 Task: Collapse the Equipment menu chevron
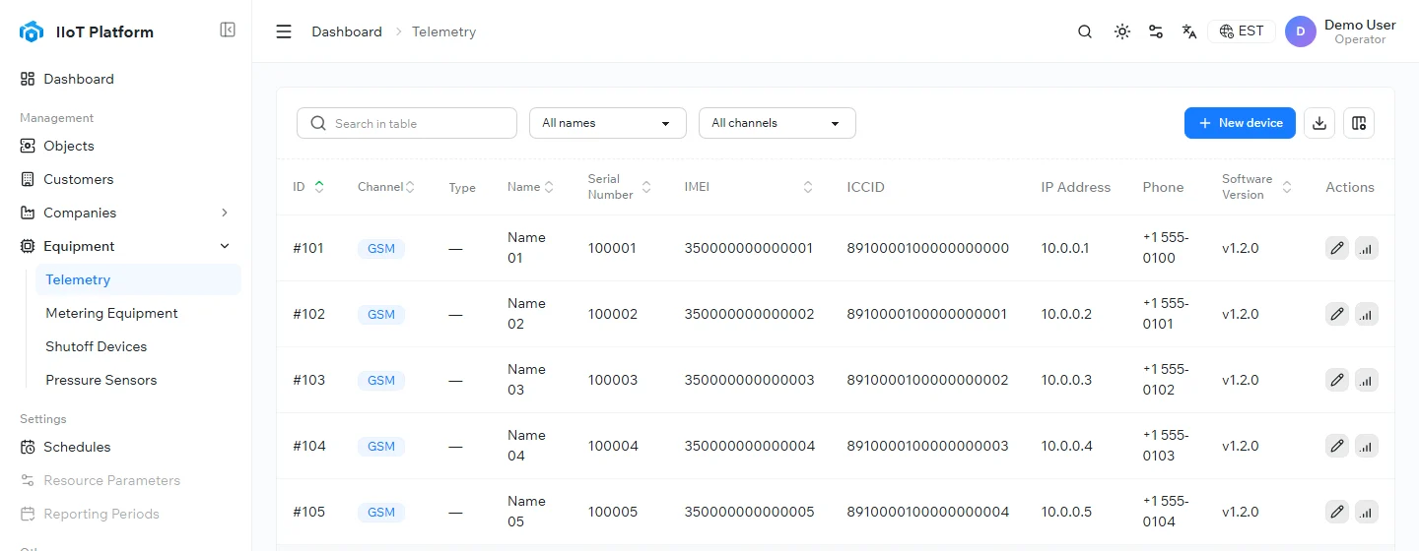click(225, 246)
